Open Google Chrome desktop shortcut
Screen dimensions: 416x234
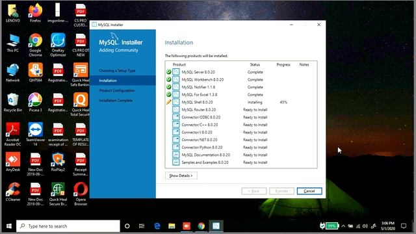35,45
